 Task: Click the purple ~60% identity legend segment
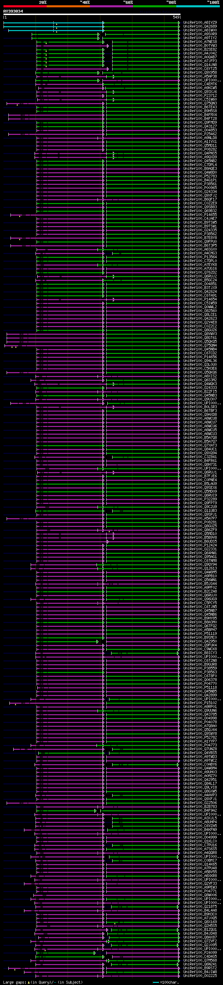pyautogui.click(x=112, y=6)
